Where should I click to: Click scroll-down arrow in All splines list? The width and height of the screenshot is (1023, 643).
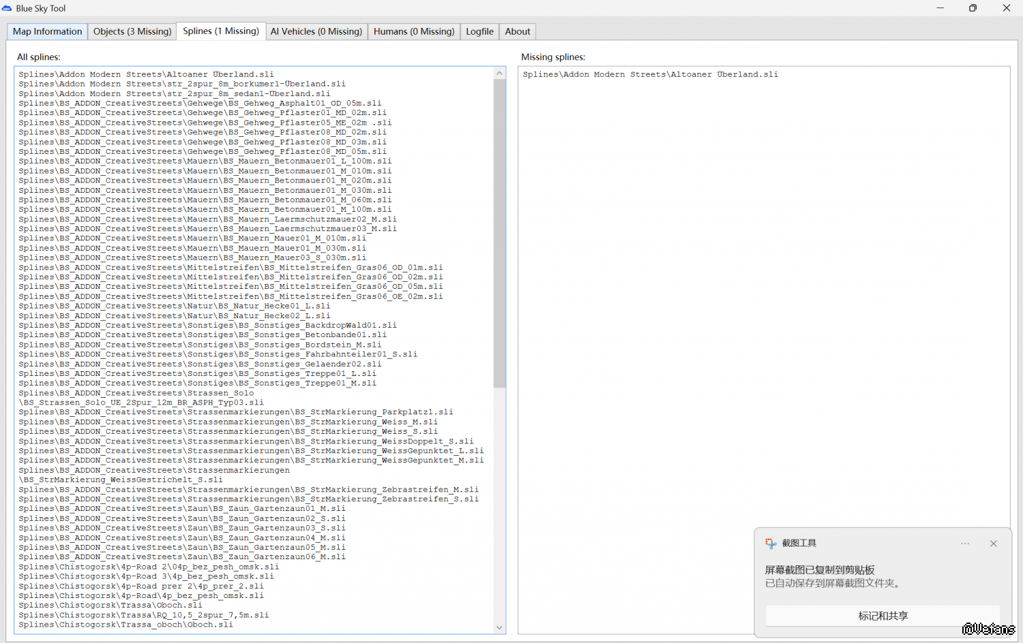tap(499, 627)
